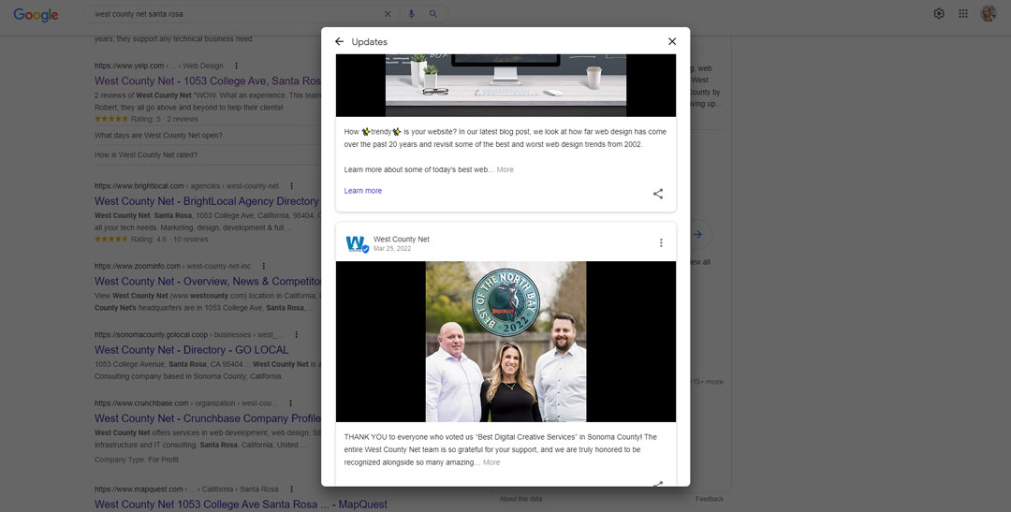
Task: Open more options for zoominfo.com result
Action: point(264,266)
